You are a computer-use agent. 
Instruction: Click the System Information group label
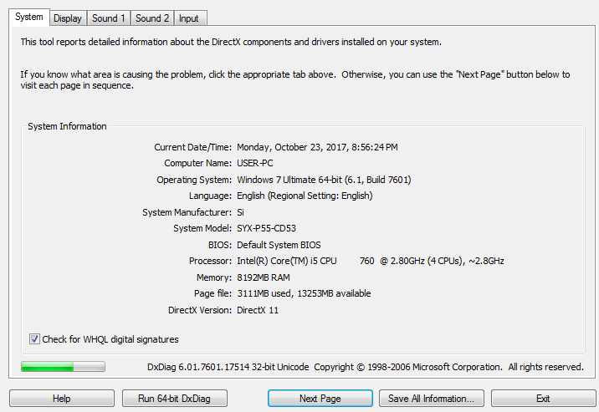(x=67, y=126)
